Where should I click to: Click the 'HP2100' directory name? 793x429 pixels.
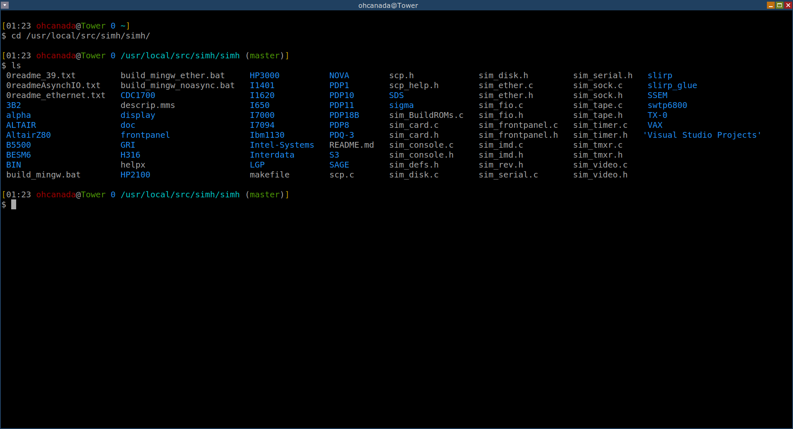(135, 175)
